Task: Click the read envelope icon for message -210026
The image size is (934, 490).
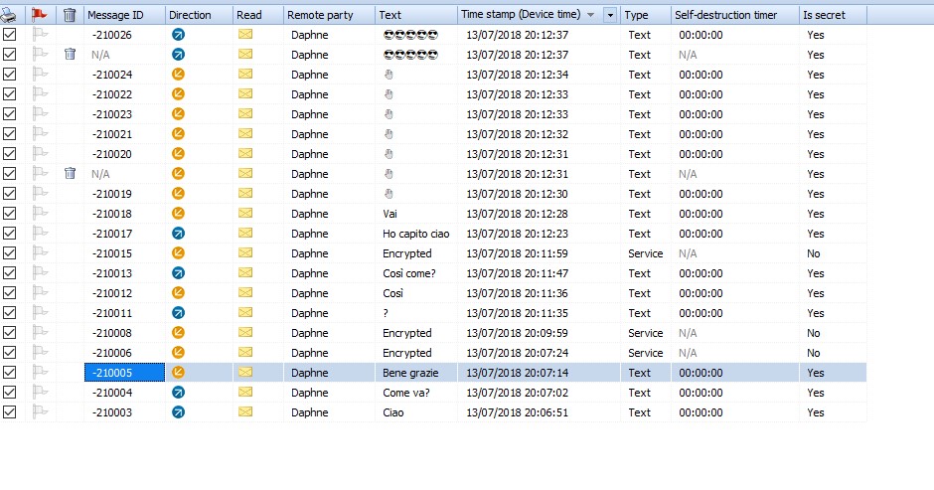Action: (245, 34)
